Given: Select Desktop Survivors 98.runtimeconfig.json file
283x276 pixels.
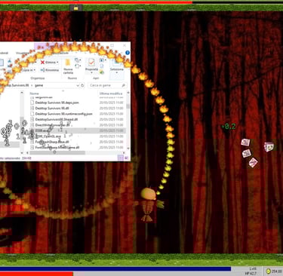Looking at the screenshot, I should [x=63, y=114].
